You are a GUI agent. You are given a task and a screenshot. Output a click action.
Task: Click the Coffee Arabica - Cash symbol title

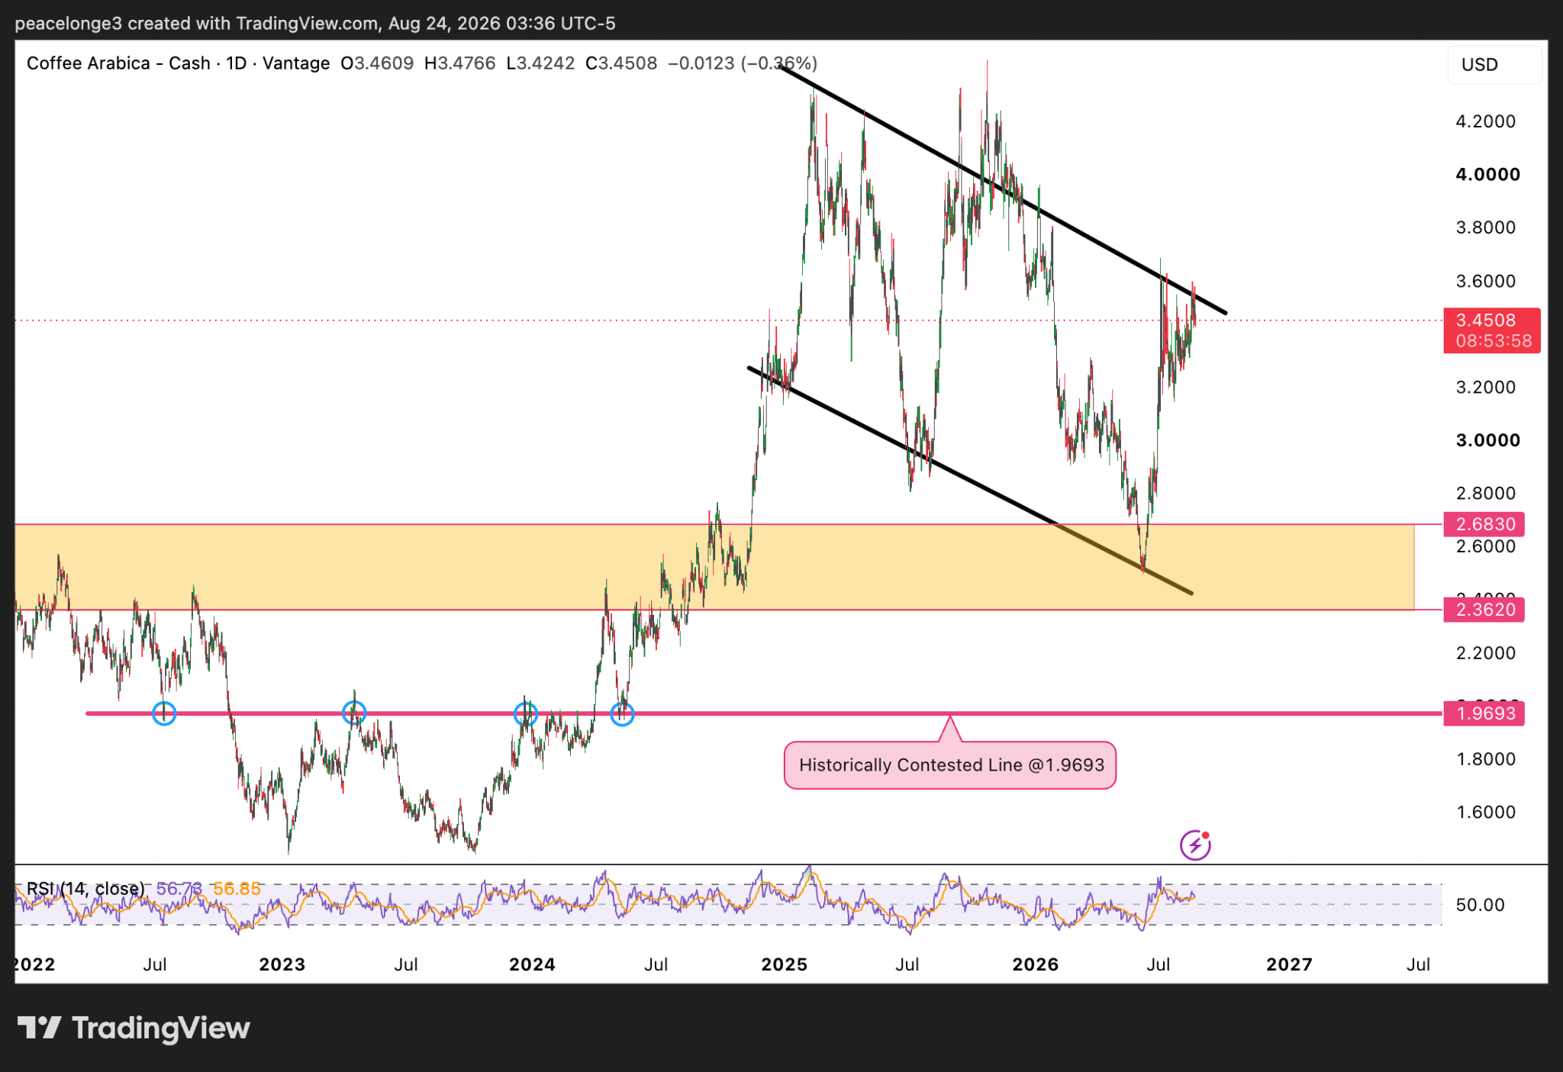click(118, 63)
